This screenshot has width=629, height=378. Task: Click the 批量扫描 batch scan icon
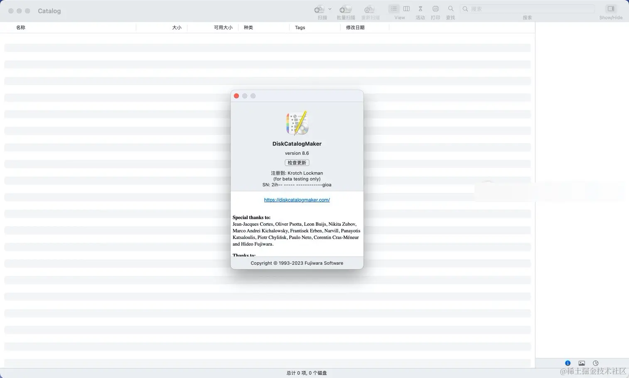pyautogui.click(x=346, y=9)
